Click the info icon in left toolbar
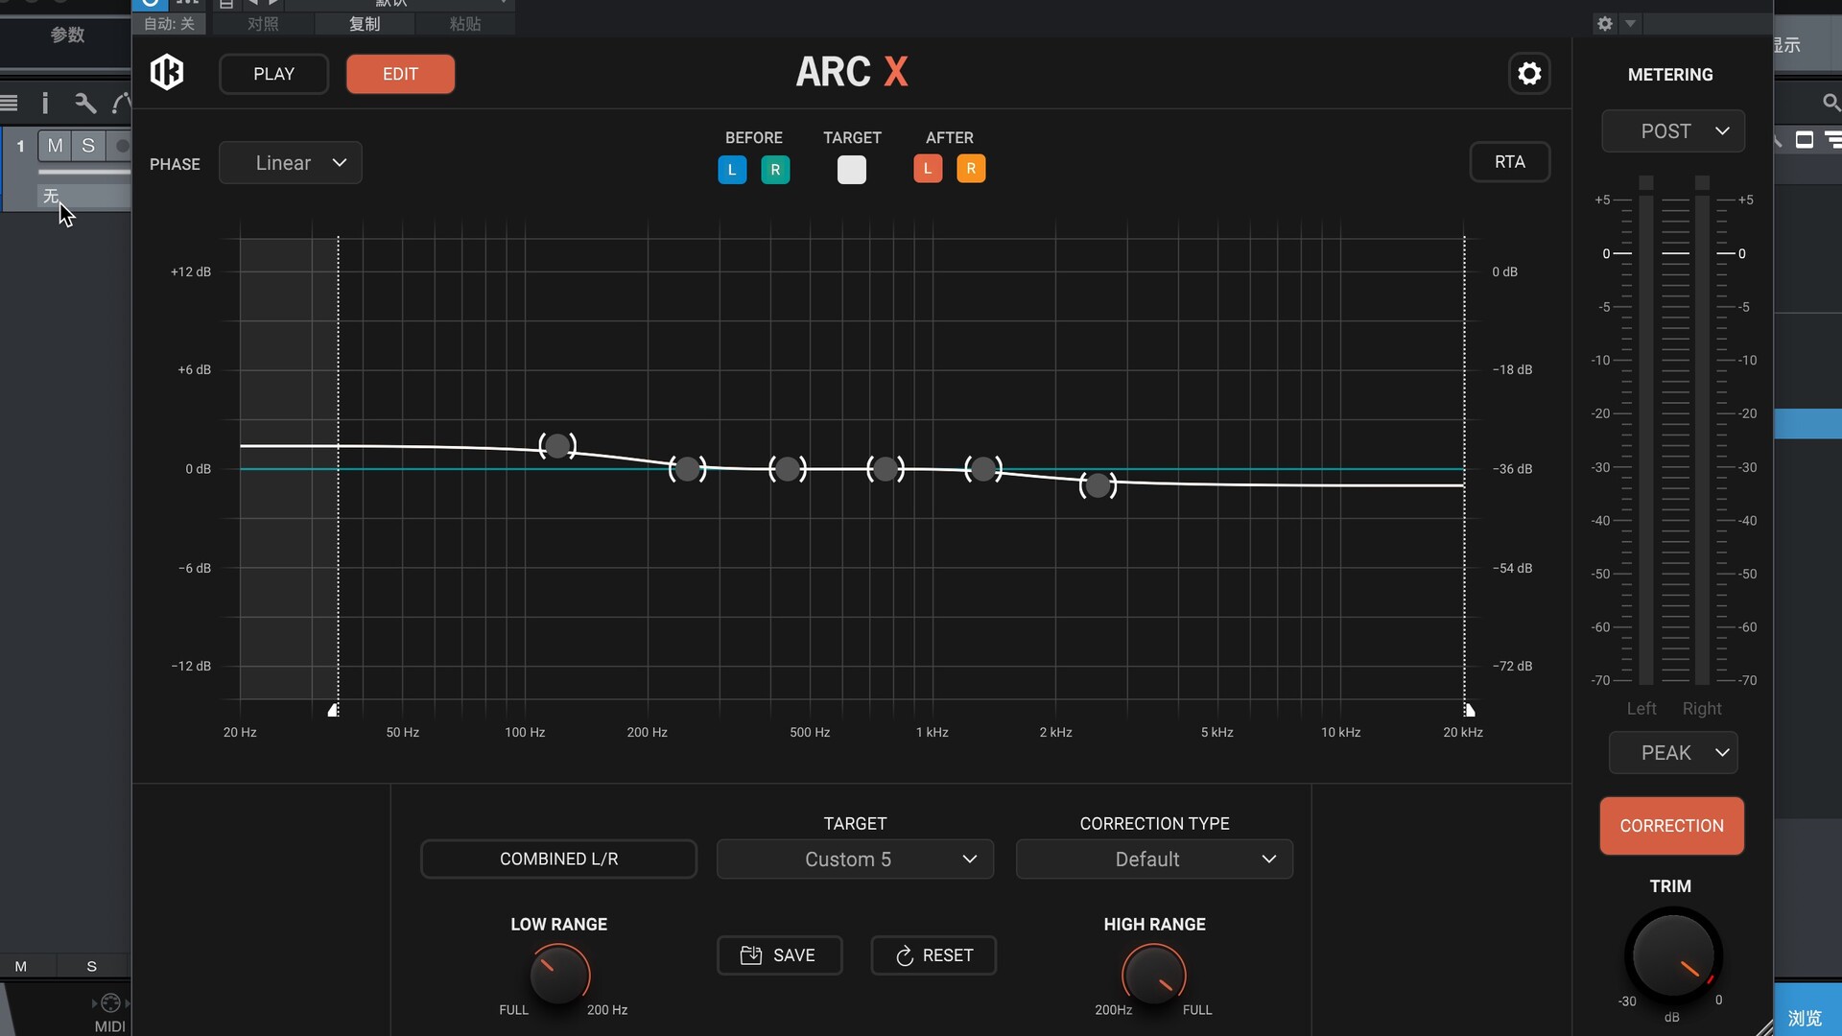The height and width of the screenshot is (1036, 1842). pyautogui.click(x=45, y=103)
